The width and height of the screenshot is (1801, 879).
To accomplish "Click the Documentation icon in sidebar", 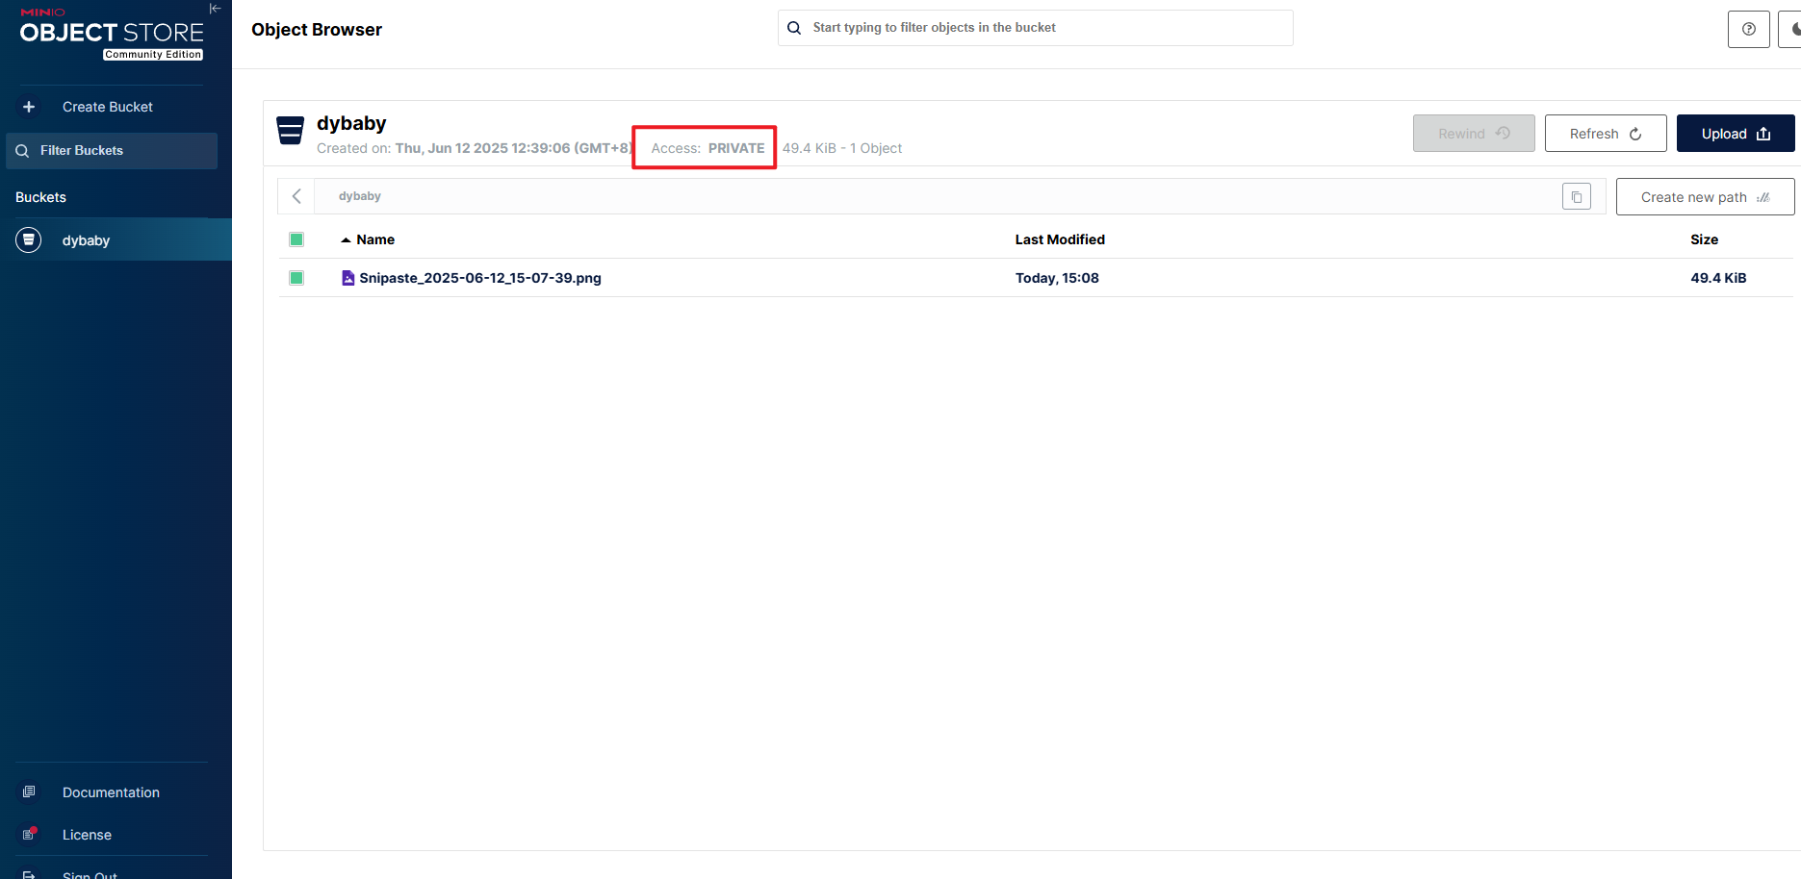I will [29, 792].
